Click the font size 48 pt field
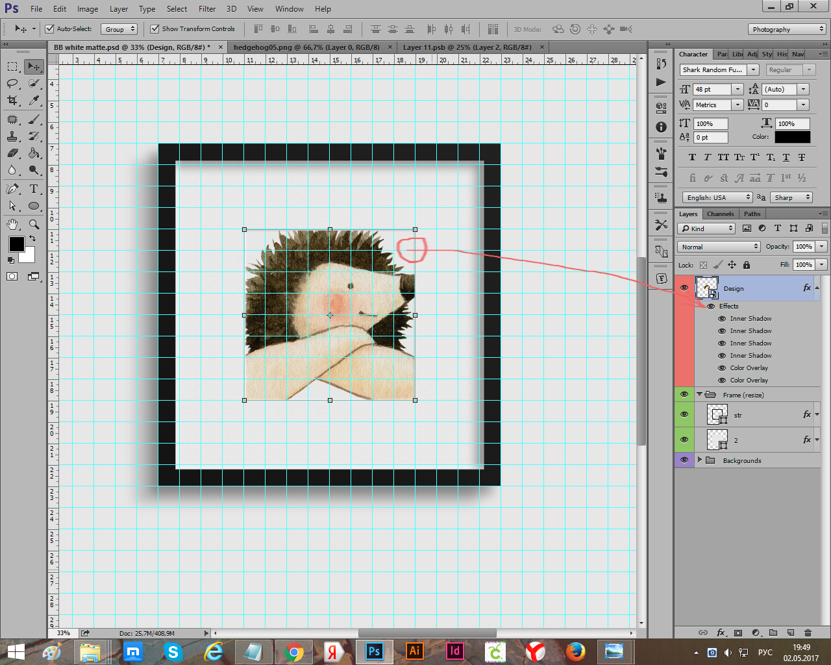831x665 pixels. tap(712, 89)
